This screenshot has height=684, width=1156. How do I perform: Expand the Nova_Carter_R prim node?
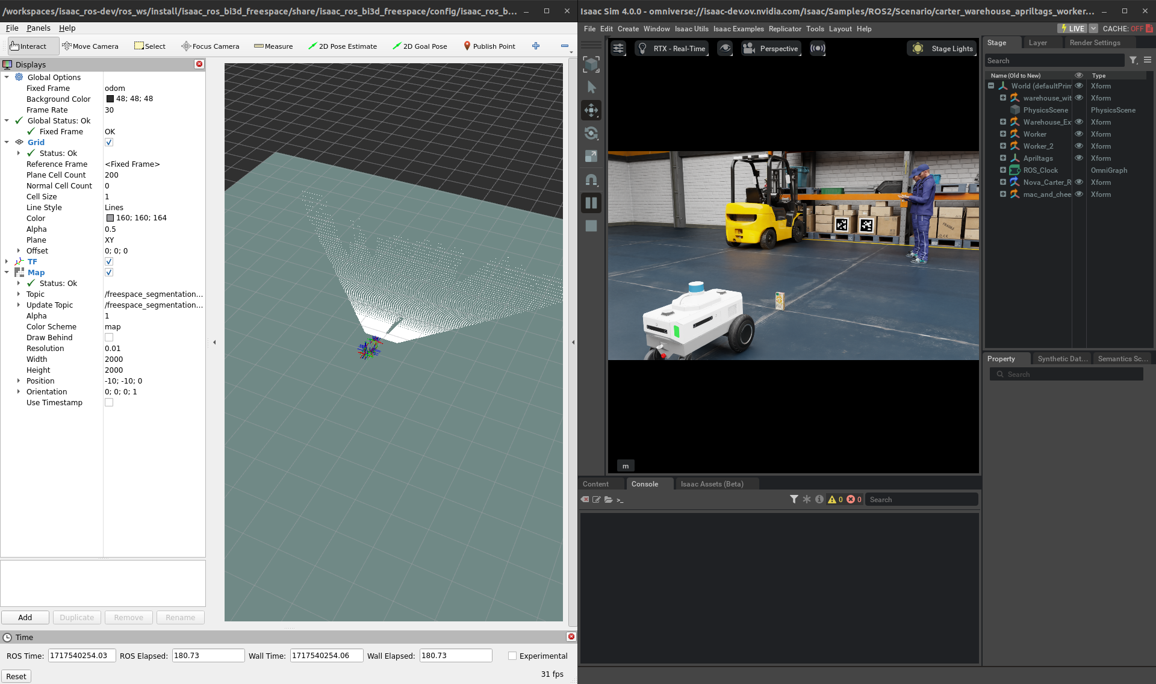coord(1003,182)
